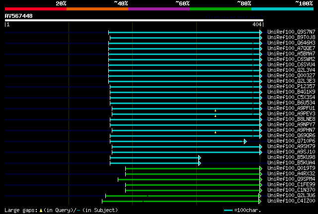Click the UniRef100_B5KUA4 label
This screenshot has width=318, height=214.
291,162
